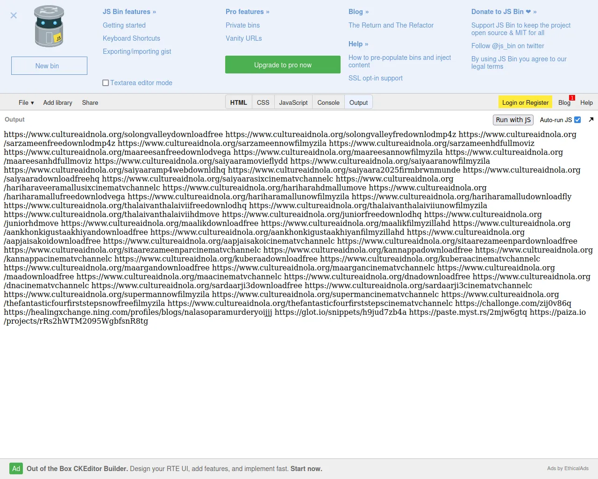
Task: Click Run with JS
Action: pos(513,120)
